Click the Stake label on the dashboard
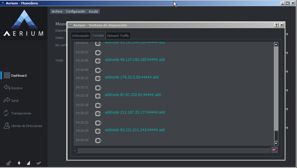297x168 pixels. click(60, 38)
